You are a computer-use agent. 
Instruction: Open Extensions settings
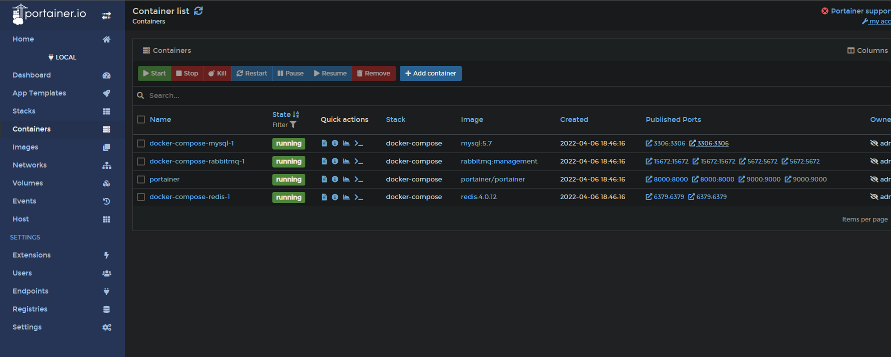point(62,255)
